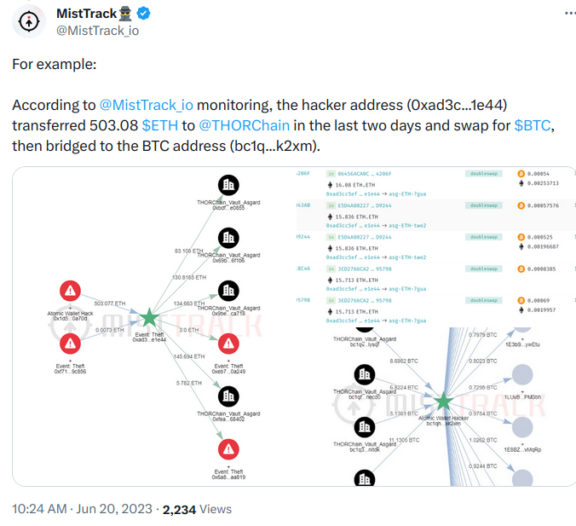Click the MistTrack display name
576x526 pixels.
[86, 14]
